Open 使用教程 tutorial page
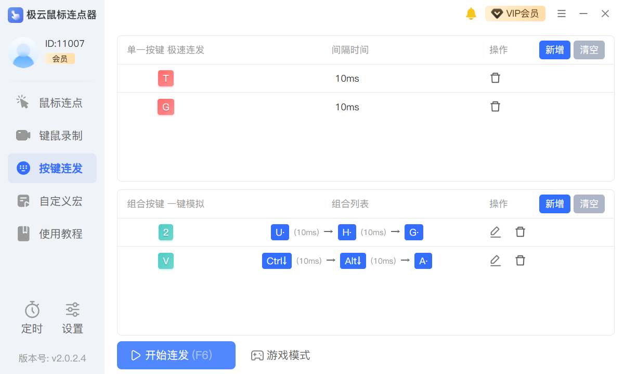Viewport: 624px width, 374px height. (x=52, y=234)
